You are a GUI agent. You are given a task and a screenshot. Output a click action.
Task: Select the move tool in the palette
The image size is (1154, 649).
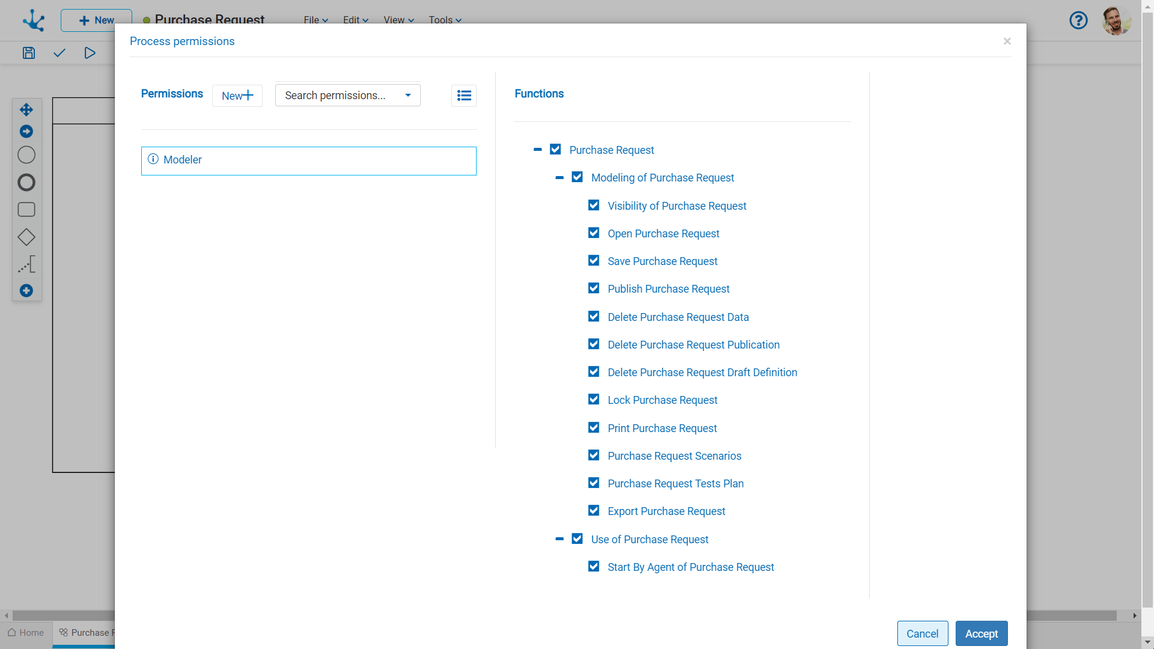coord(26,109)
